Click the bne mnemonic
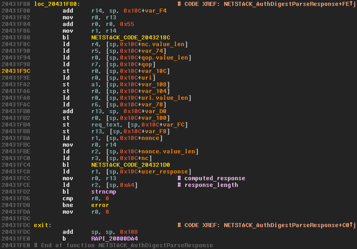357x249 pixels. tap(68, 205)
